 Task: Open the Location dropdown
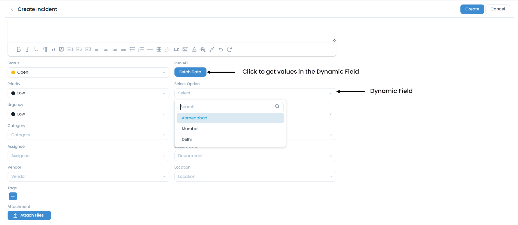pyautogui.click(x=255, y=177)
